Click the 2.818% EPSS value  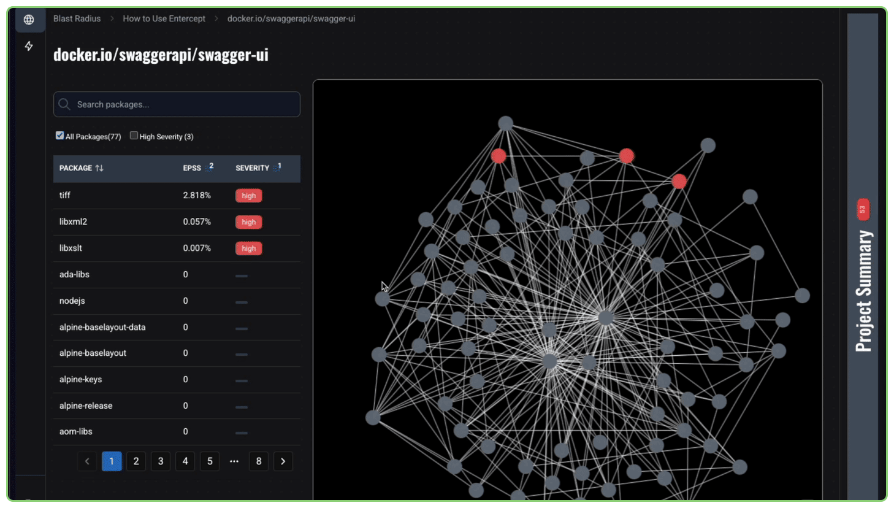pos(197,195)
